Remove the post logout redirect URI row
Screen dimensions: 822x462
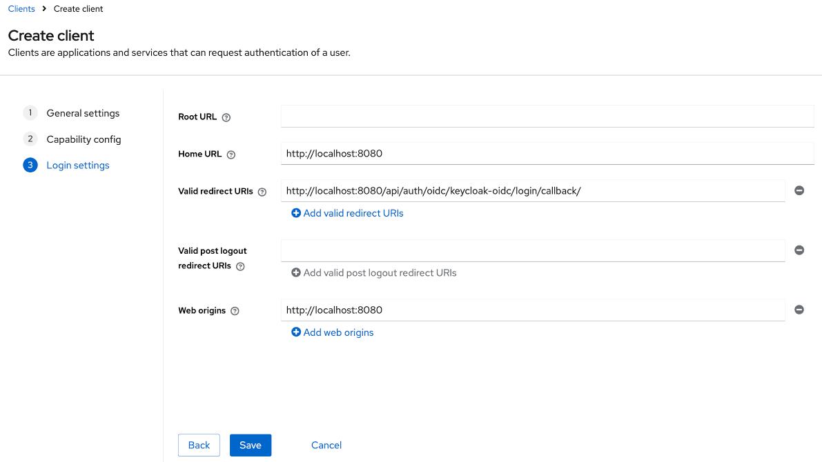coord(799,250)
